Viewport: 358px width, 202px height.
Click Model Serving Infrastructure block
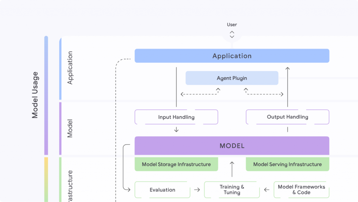[x=287, y=164]
